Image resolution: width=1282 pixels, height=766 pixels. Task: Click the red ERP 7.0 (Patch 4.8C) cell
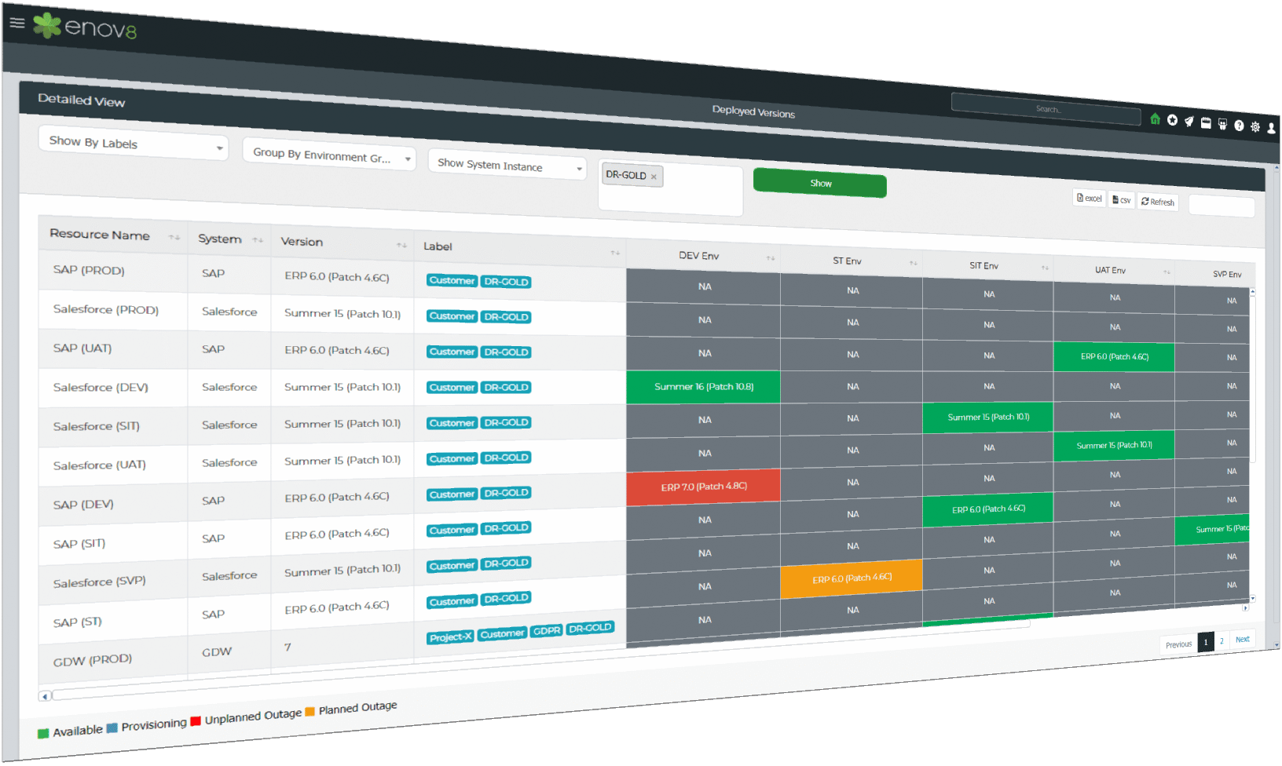pos(703,487)
